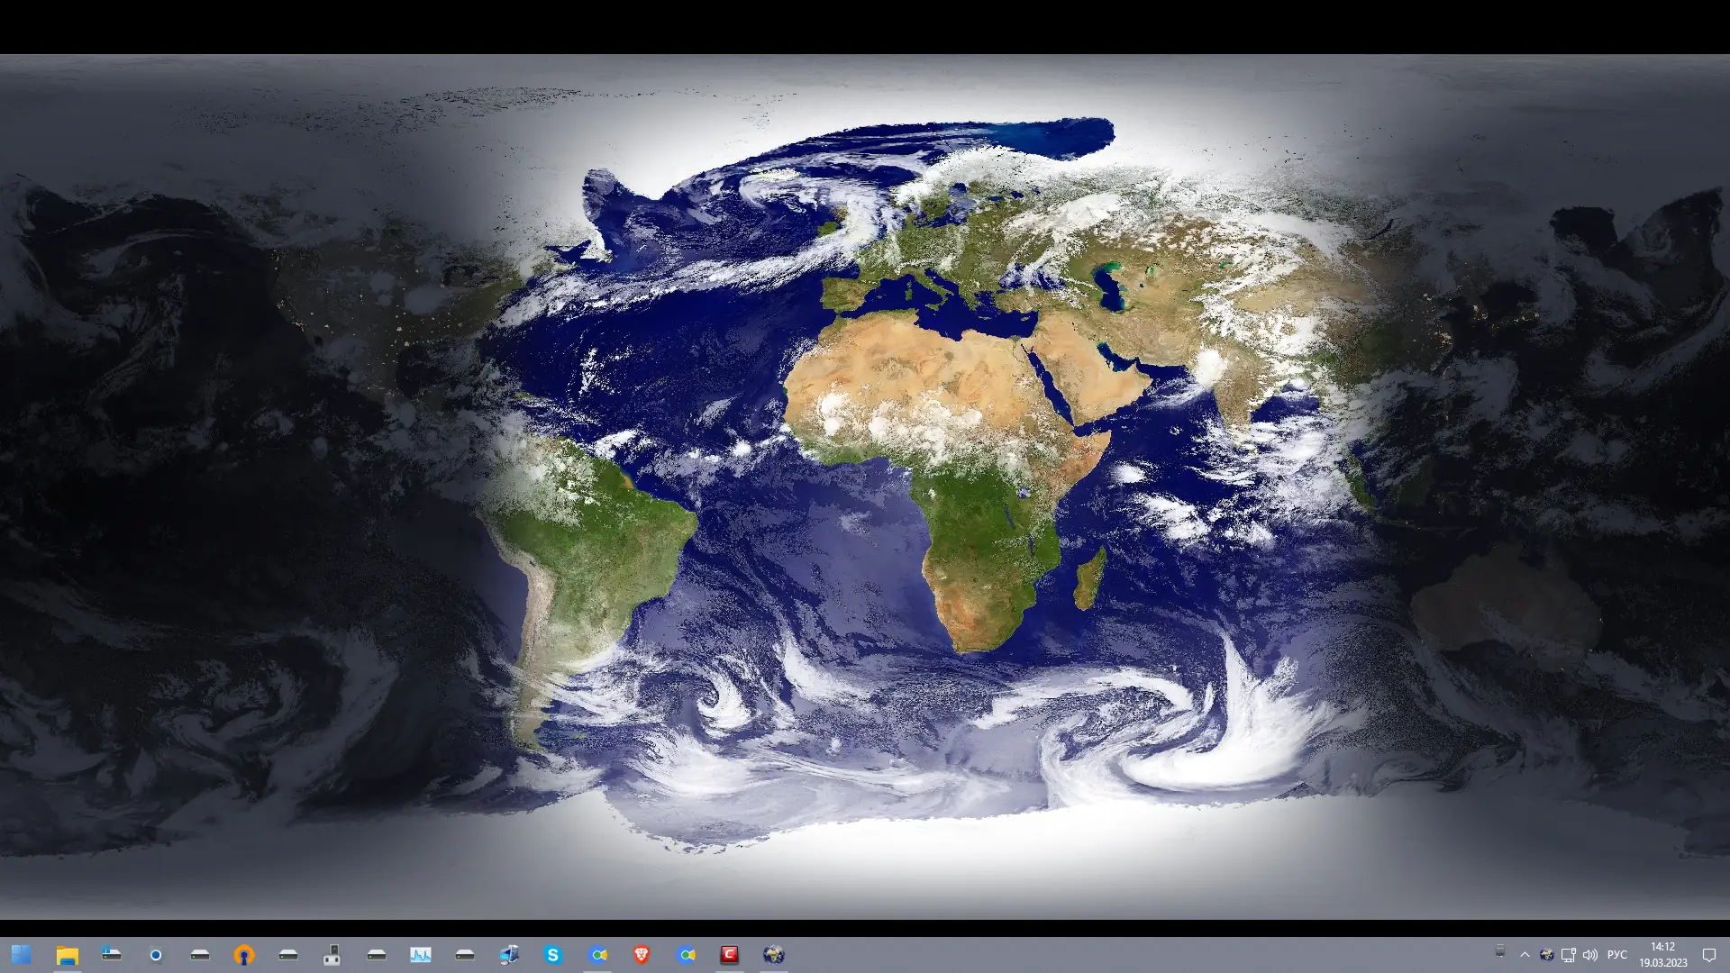Image resolution: width=1730 pixels, height=973 pixels.
Task: Open network status in system tray
Action: (x=1568, y=955)
